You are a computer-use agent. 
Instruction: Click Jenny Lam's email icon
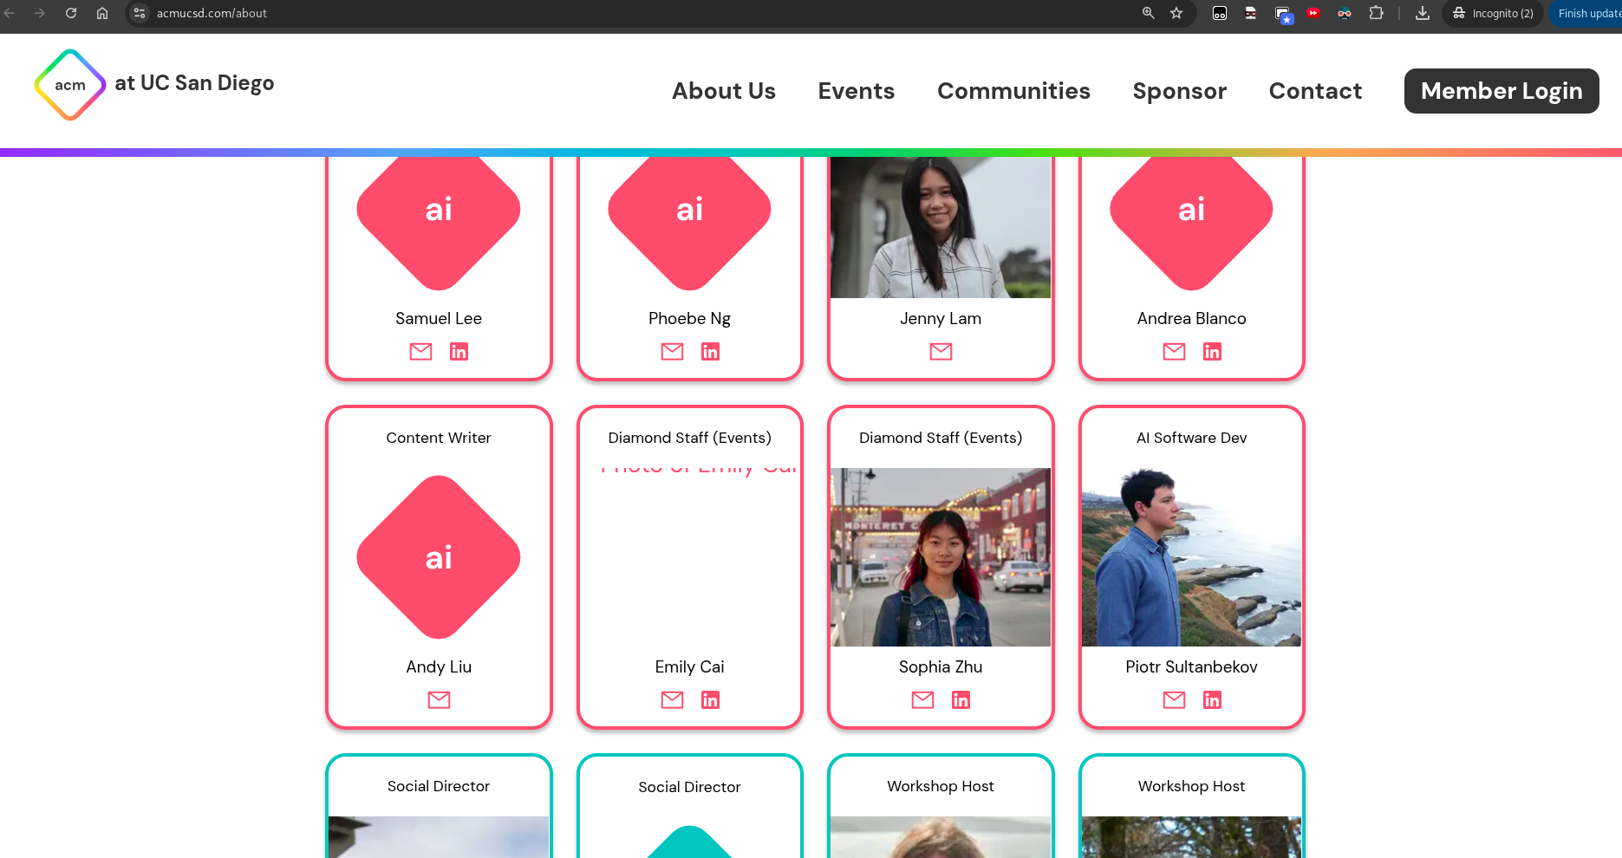[x=941, y=351]
